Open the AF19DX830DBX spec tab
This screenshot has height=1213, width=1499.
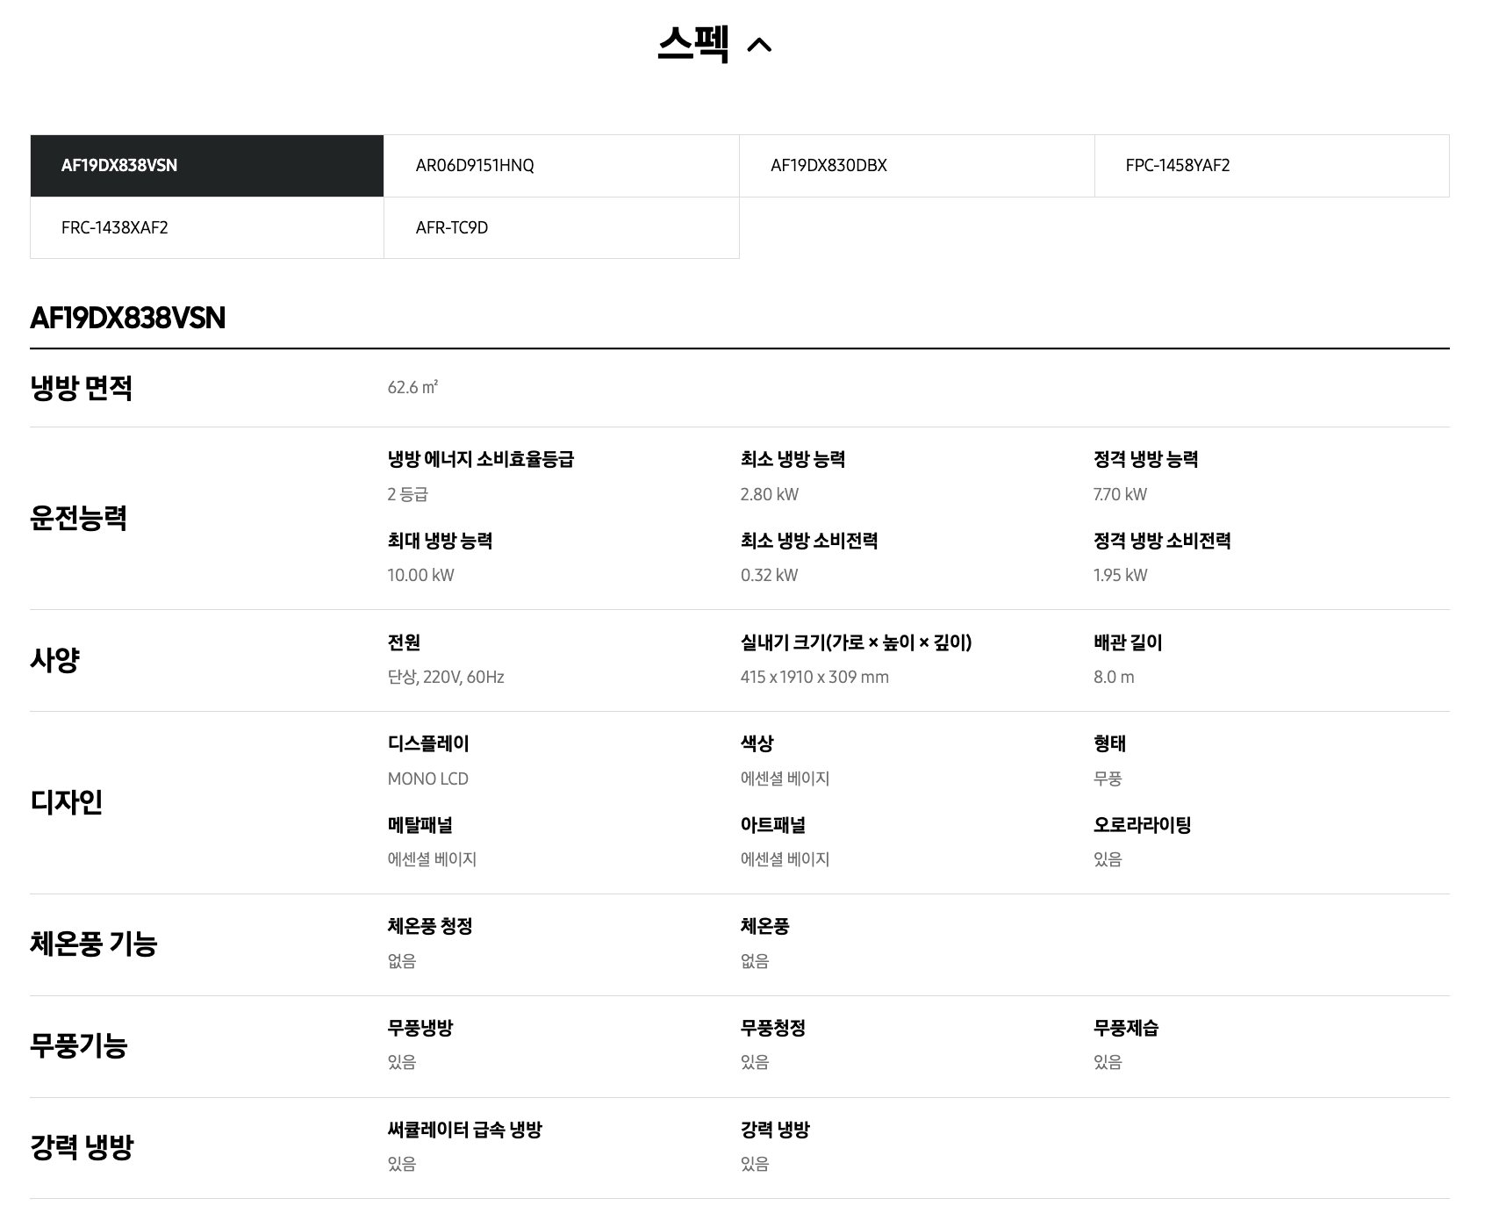pos(916,166)
